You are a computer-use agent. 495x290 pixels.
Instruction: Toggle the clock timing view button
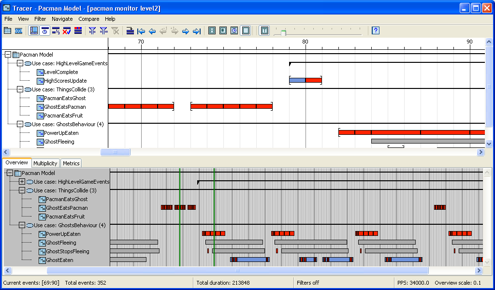pos(45,31)
